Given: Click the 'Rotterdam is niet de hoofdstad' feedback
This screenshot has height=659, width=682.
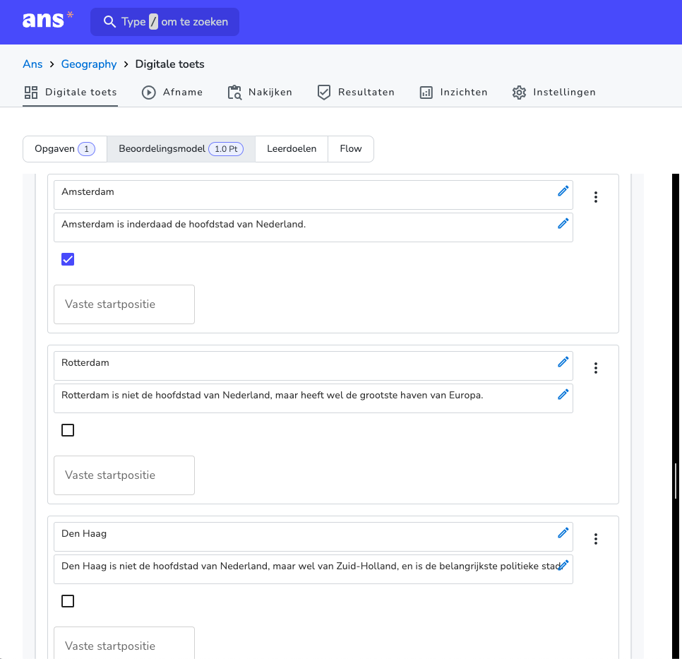Looking at the screenshot, I should (273, 396).
